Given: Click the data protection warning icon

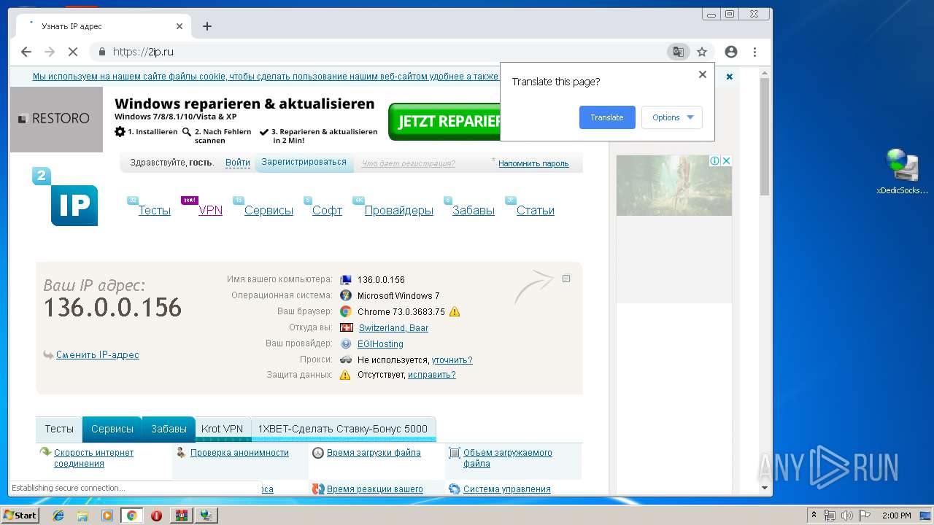Looking at the screenshot, I should (345, 375).
